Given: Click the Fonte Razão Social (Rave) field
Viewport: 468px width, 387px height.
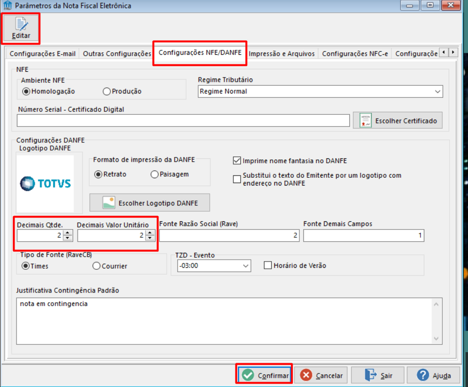Looking at the screenshot, I should [229, 235].
